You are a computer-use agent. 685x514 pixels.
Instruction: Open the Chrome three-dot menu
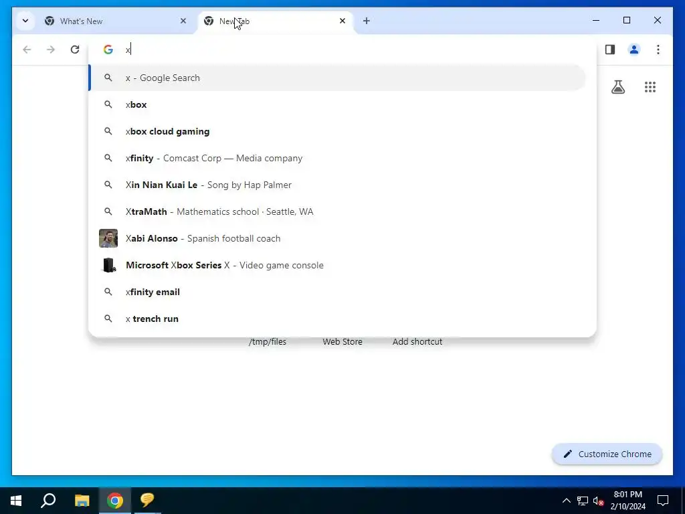click(658, 50)
